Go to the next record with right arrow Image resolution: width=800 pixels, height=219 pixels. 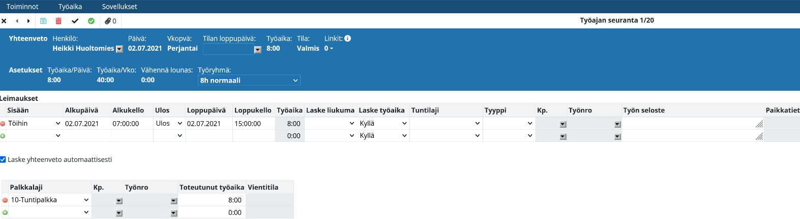[x=28, y=21]
